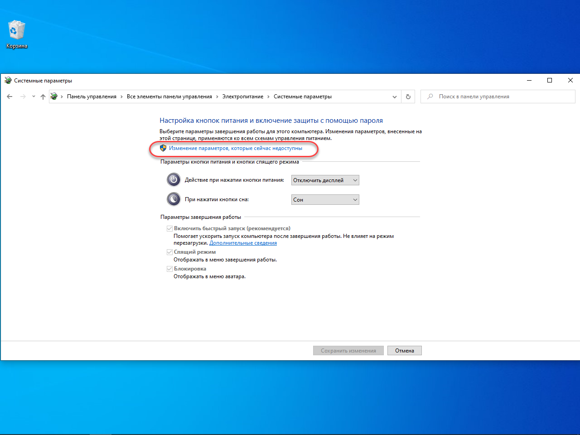The image size is (580, 435).
Task: Click the search magnifier icon
Action: pos(430,97)
